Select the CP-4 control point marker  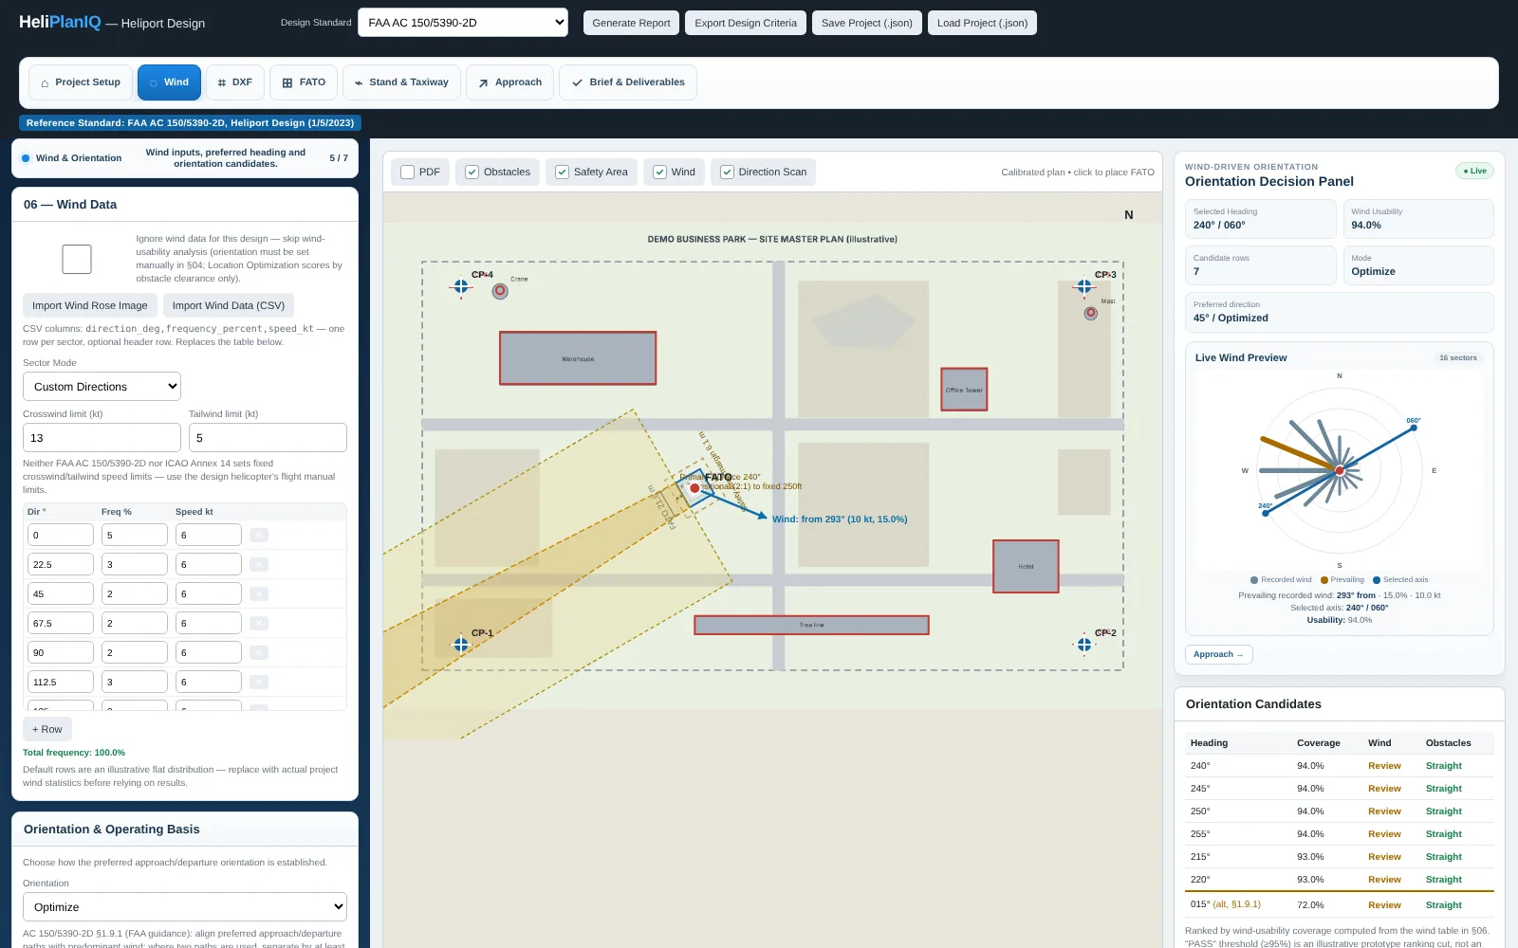click(x=461, y=285)
